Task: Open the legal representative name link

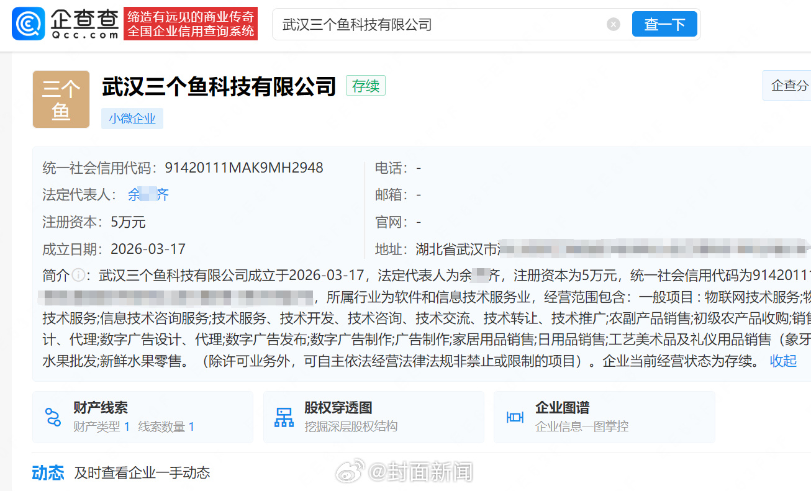Action: [x=148, y=195]
